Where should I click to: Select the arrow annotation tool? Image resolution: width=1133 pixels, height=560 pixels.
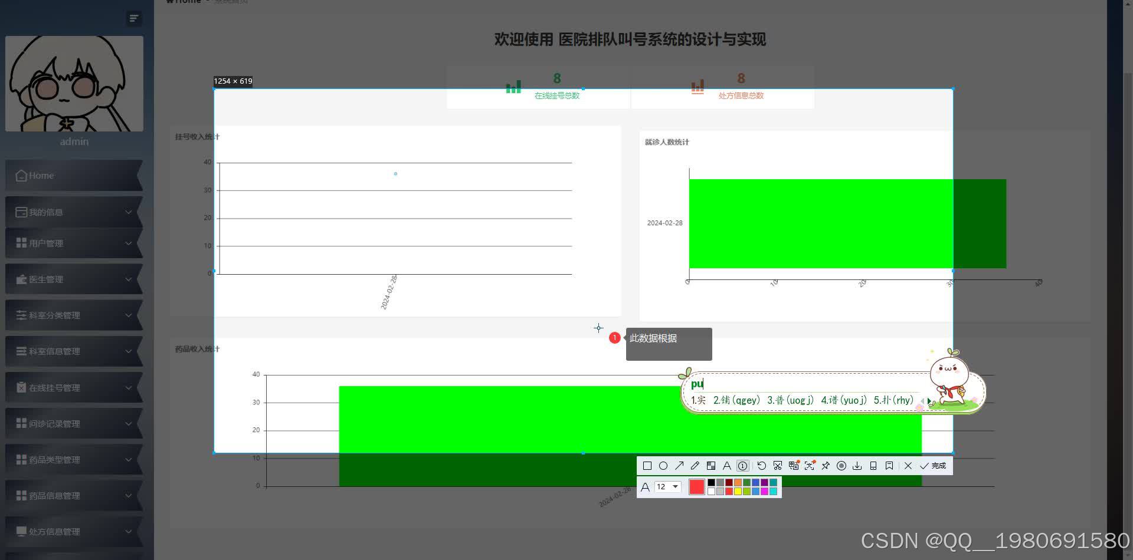(x=680, y=466)
